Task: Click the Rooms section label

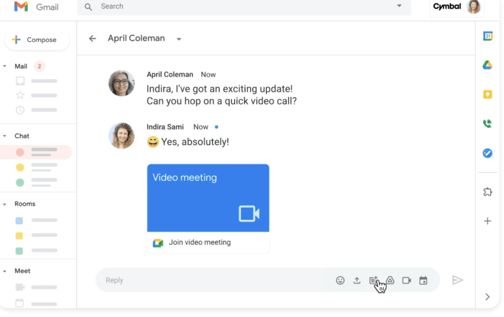Action: pos(25,204)
